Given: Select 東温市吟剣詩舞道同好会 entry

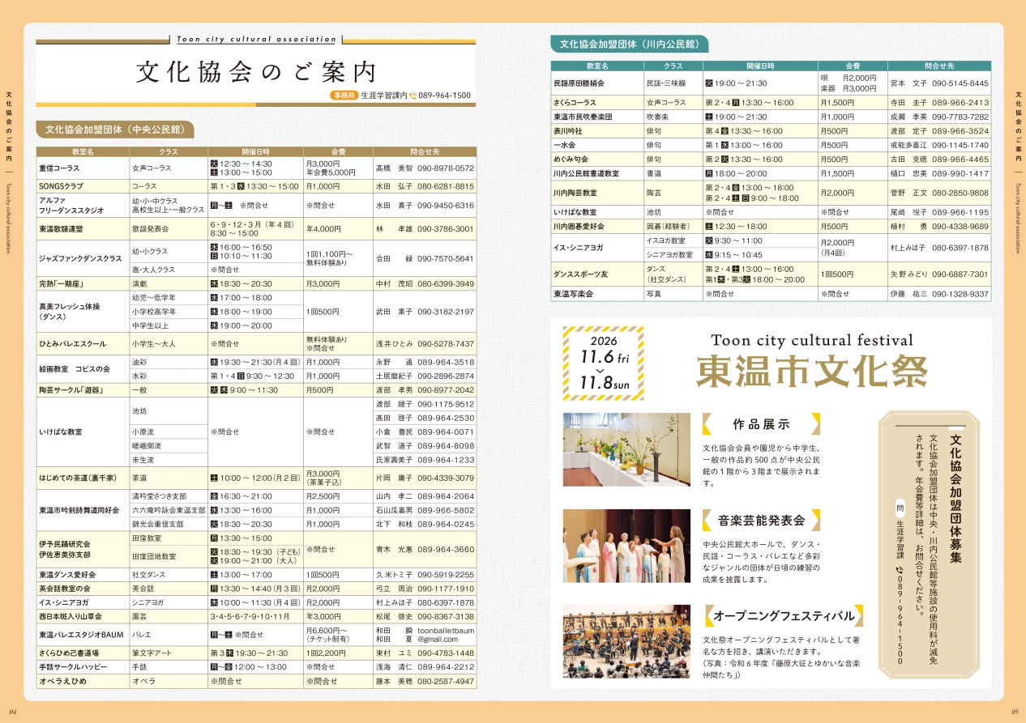Looking at the screenshot, I should tap(79, 511).
